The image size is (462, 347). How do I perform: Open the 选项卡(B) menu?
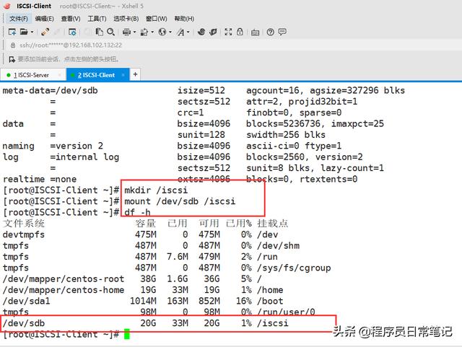pos(126,19)
